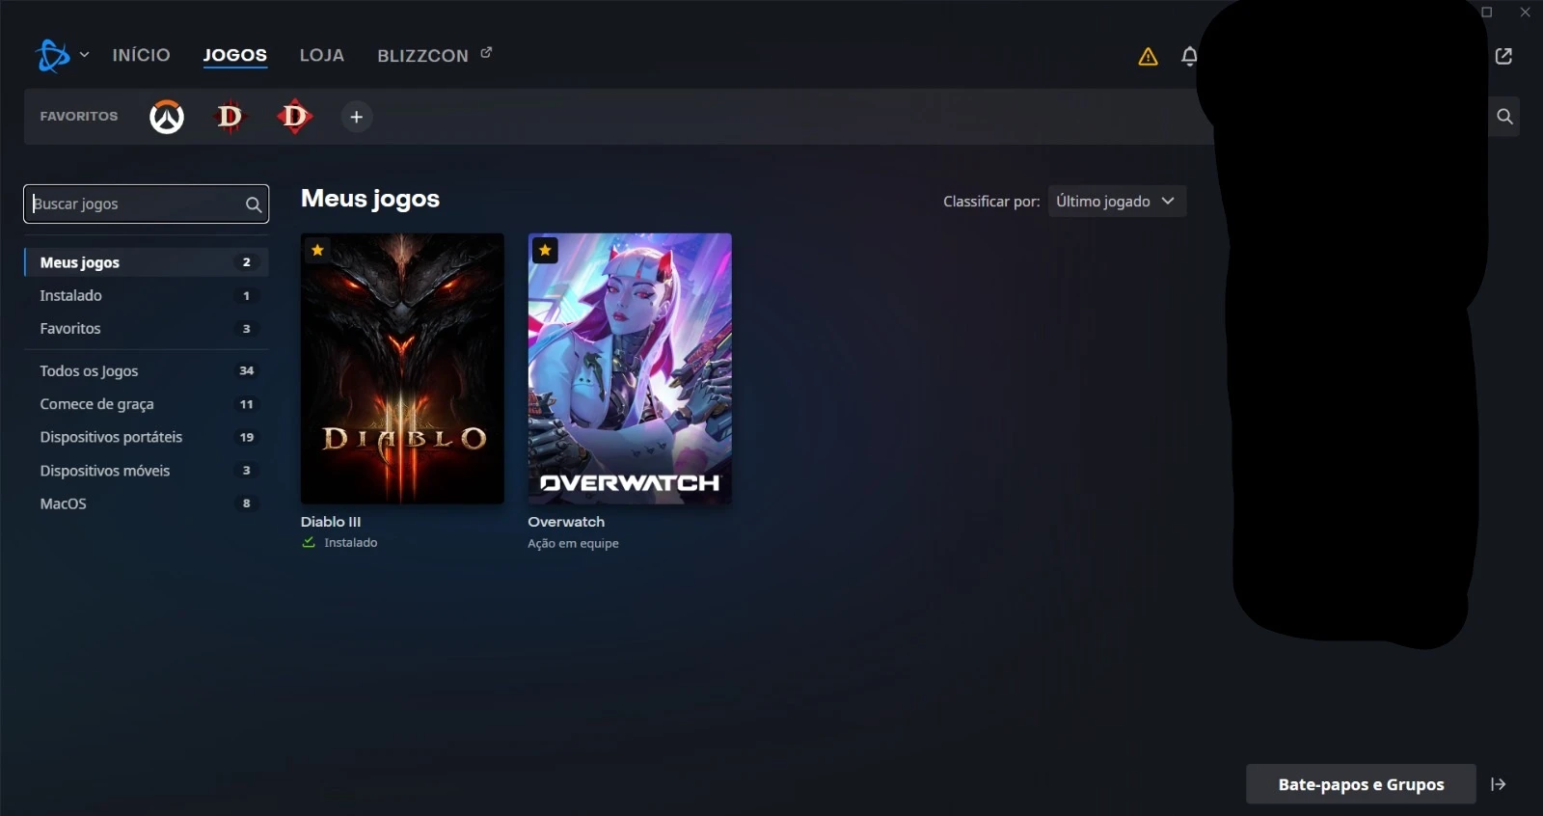
Task: Open the Comece de graça category
Action: 146,404
